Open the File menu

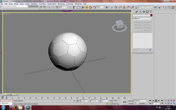click(2, 4)
